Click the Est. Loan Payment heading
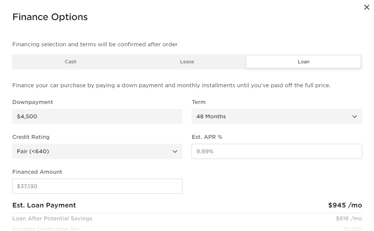374x231 pixels. point(44,205)
